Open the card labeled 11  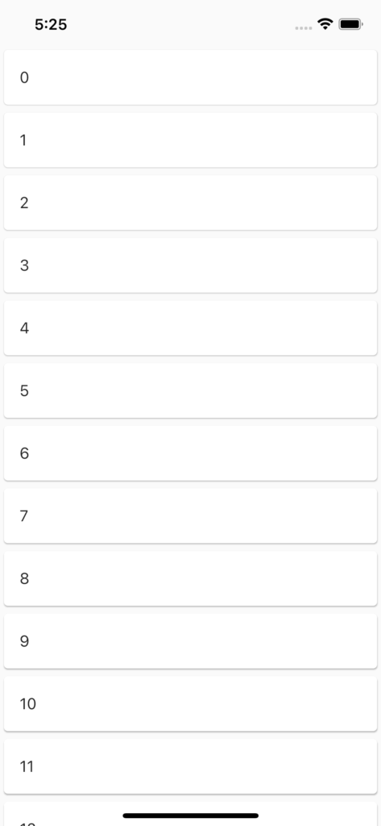(x=190, y=767)
